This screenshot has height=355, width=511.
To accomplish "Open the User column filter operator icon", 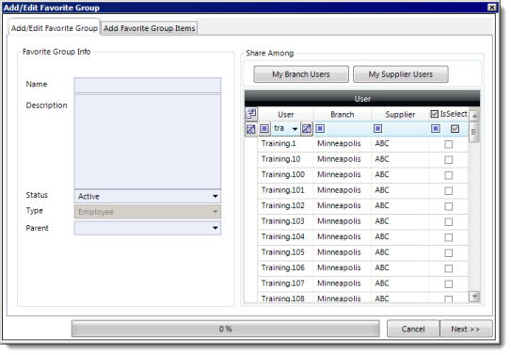I will pos(264,129).
